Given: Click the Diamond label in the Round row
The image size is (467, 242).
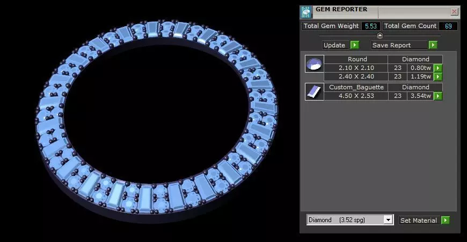Looking at the screenshot, I should coord(415,59).
